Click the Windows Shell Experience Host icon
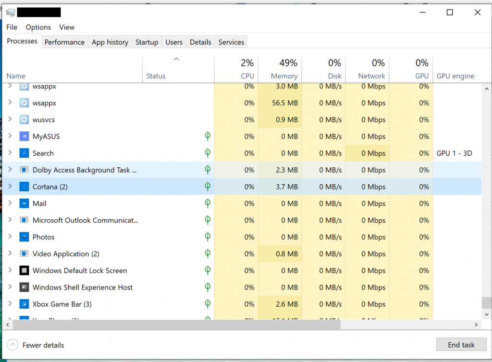This screenshot has width=492, height=362. click(24, 287)
